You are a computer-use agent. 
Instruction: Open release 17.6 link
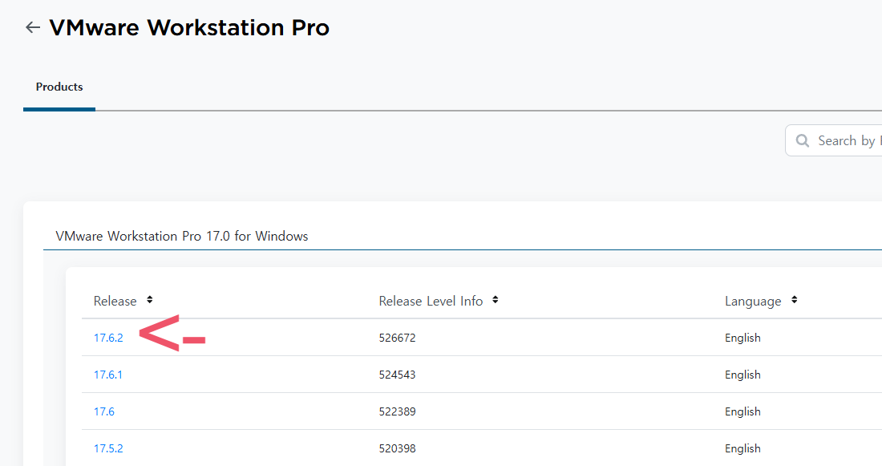pyautogui.click(x=104, y=411)
